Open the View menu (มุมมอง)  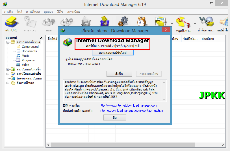coord(48,12)
